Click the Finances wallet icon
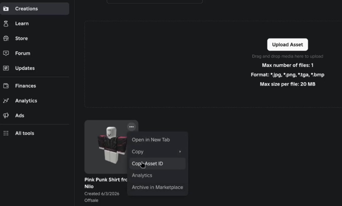The height and width of the screenshot is (206, 342). 6,86
